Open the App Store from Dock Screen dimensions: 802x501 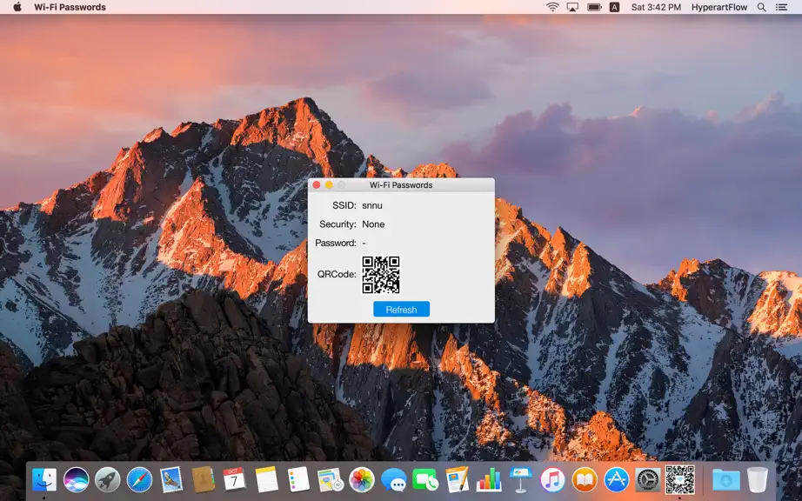point(617,480)
